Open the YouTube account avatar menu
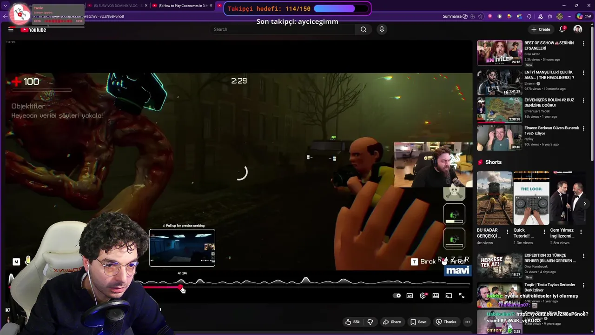The height and width of the screenshot is (335, 595). (578, 29)
